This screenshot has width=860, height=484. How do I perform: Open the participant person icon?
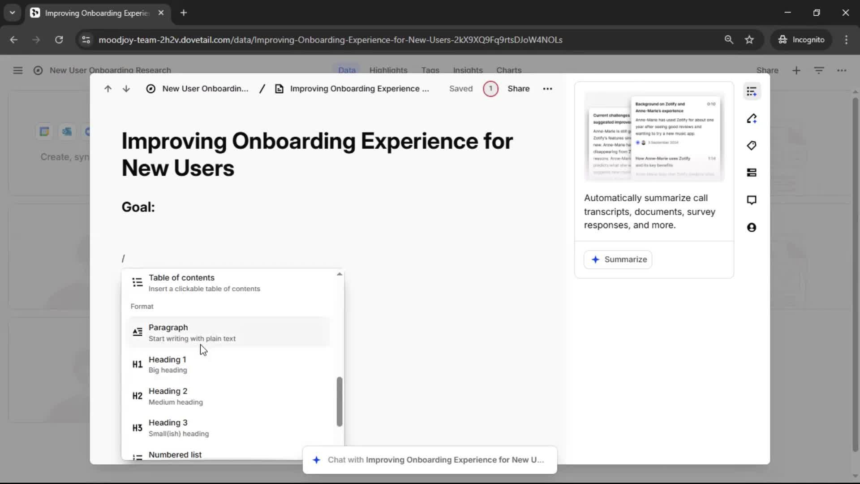click(752, 227)
